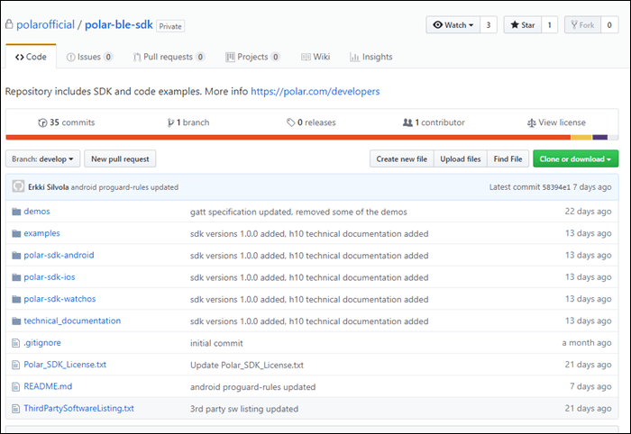The width and height of the screenshot is (631, 434).
Task: Open the watchers count 3
Action: (489, 25)
